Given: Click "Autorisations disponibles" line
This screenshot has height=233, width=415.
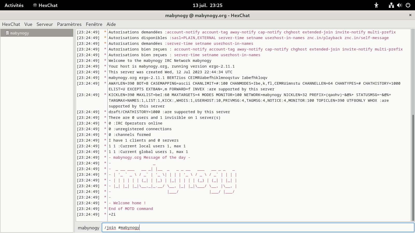Looking at the screenshot, I should (x=249, y=38).
